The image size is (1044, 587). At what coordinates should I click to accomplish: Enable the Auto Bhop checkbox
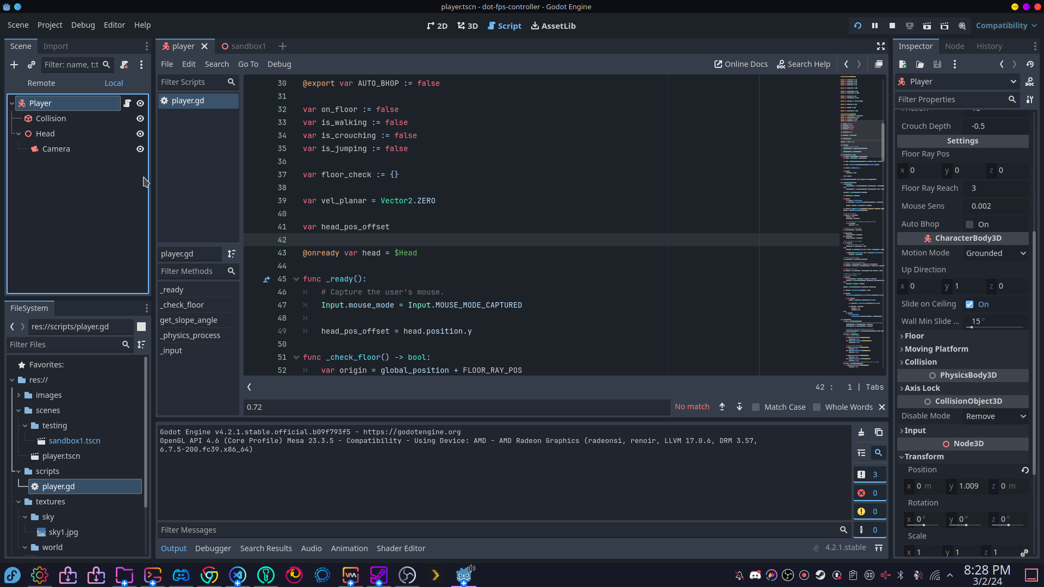[970, 224]
